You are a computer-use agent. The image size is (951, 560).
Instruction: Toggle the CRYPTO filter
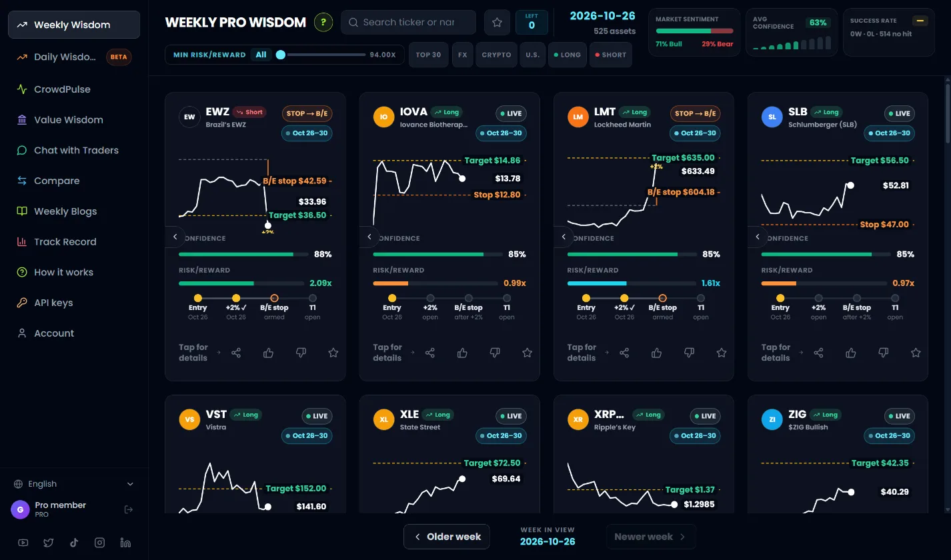coord(496,55)
